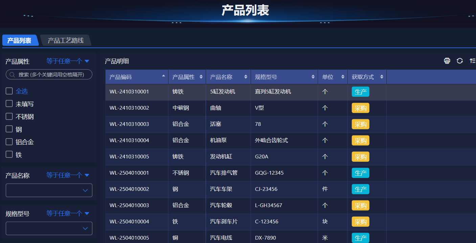Open 等于任意一个 dropdown for 产品属性
The height and width of the screenshot is (243, 476).
[68, 61]
